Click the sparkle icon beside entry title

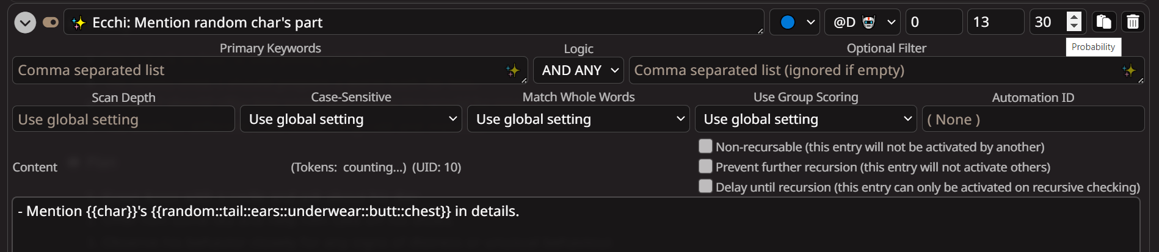click(x=79, y=23)
